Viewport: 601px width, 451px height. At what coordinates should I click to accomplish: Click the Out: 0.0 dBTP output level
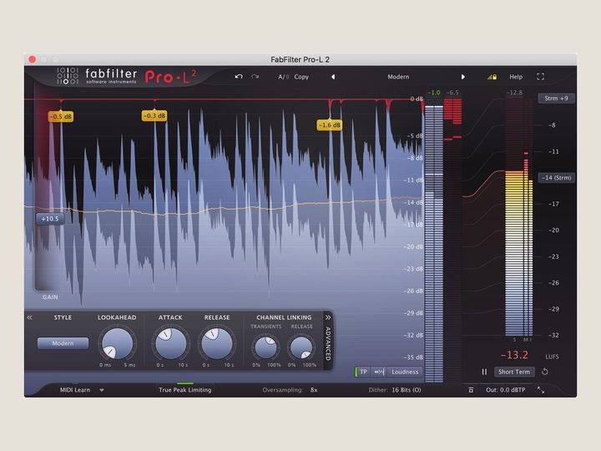[x=506, y=390]
